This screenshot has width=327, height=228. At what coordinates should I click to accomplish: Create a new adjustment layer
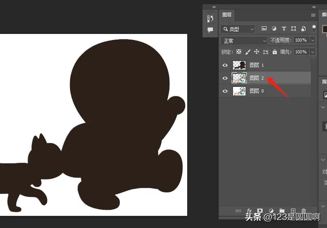271,211
